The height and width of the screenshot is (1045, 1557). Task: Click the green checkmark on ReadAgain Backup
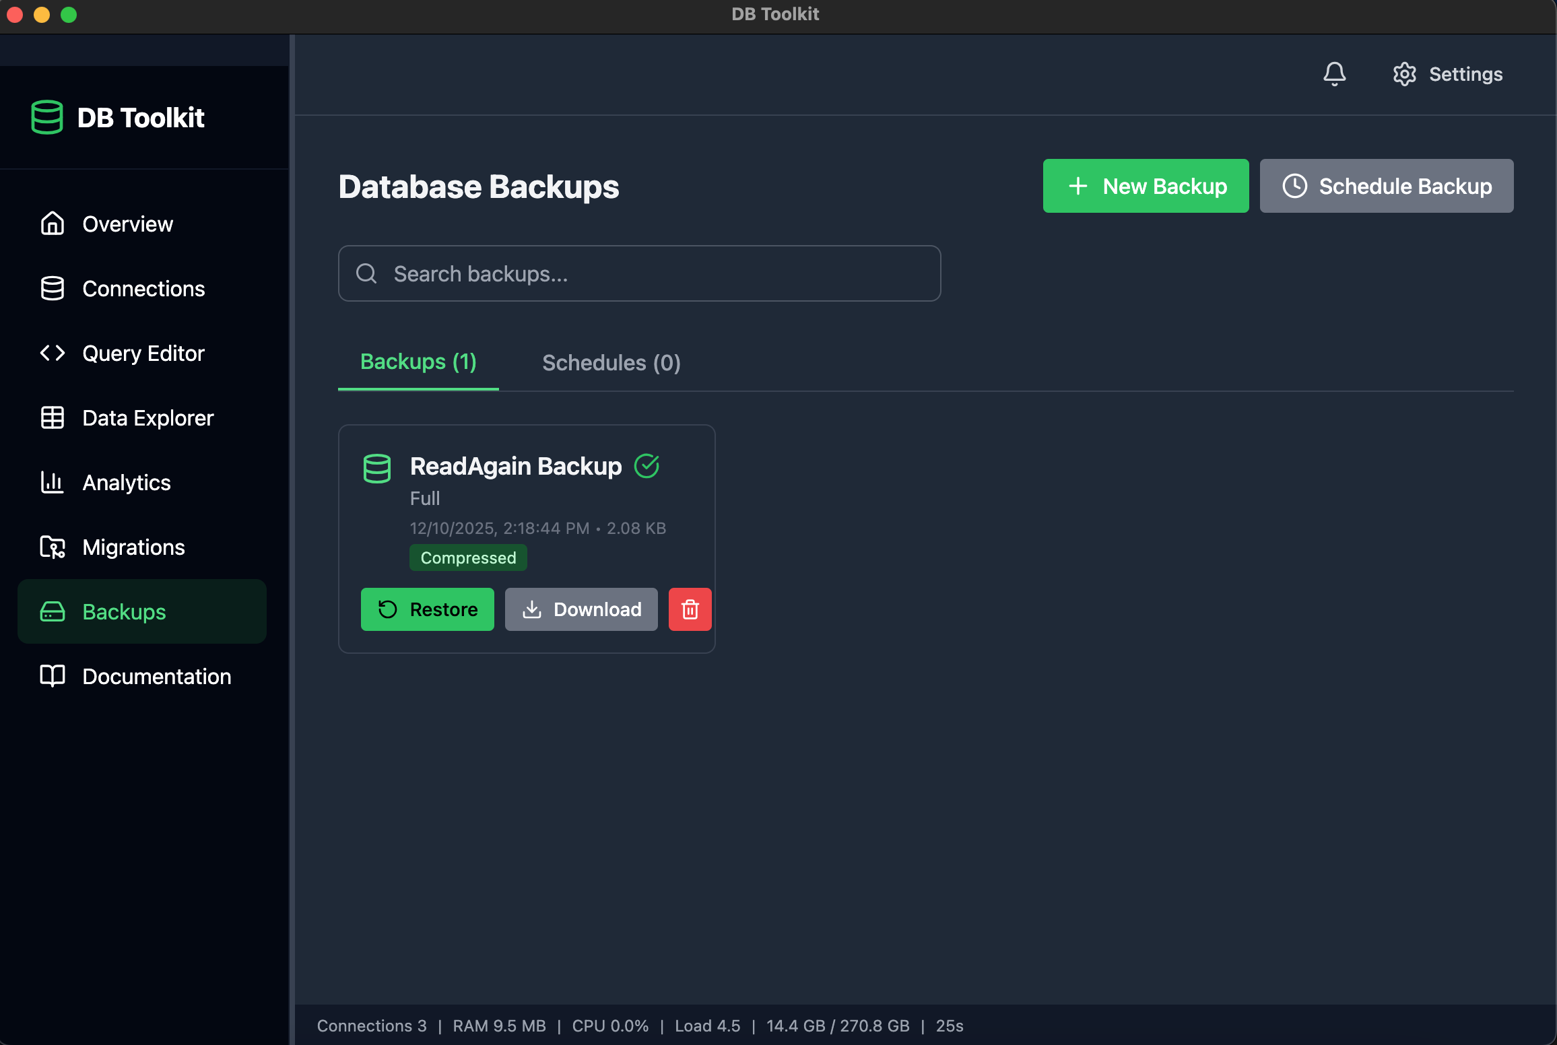pos(646,465)
